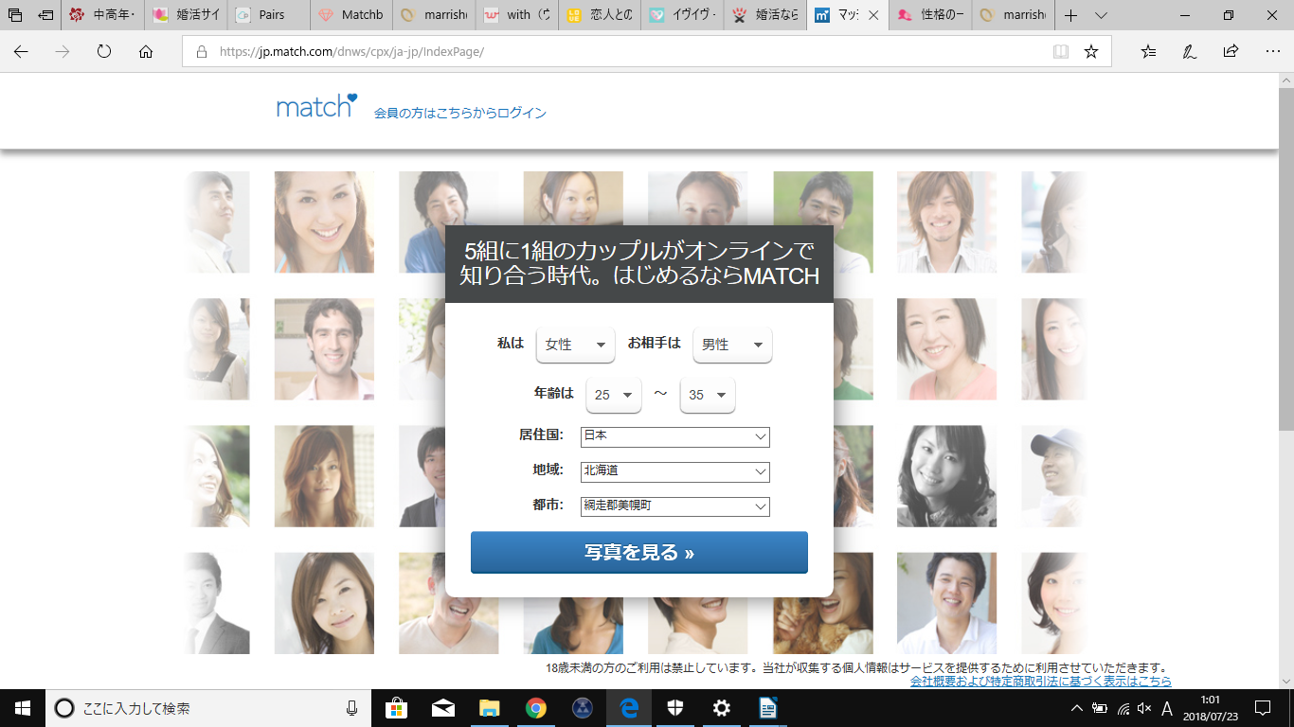
Task: Switch to the Pairs tab
Action: (267, 15)
